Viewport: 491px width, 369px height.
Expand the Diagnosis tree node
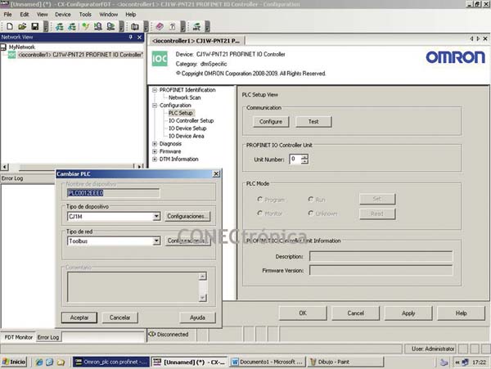155,143
